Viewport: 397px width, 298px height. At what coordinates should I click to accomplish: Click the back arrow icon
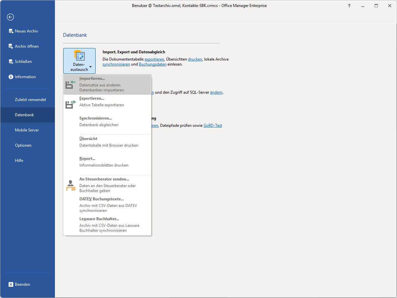pyautogui.click(x=11, y=17)
